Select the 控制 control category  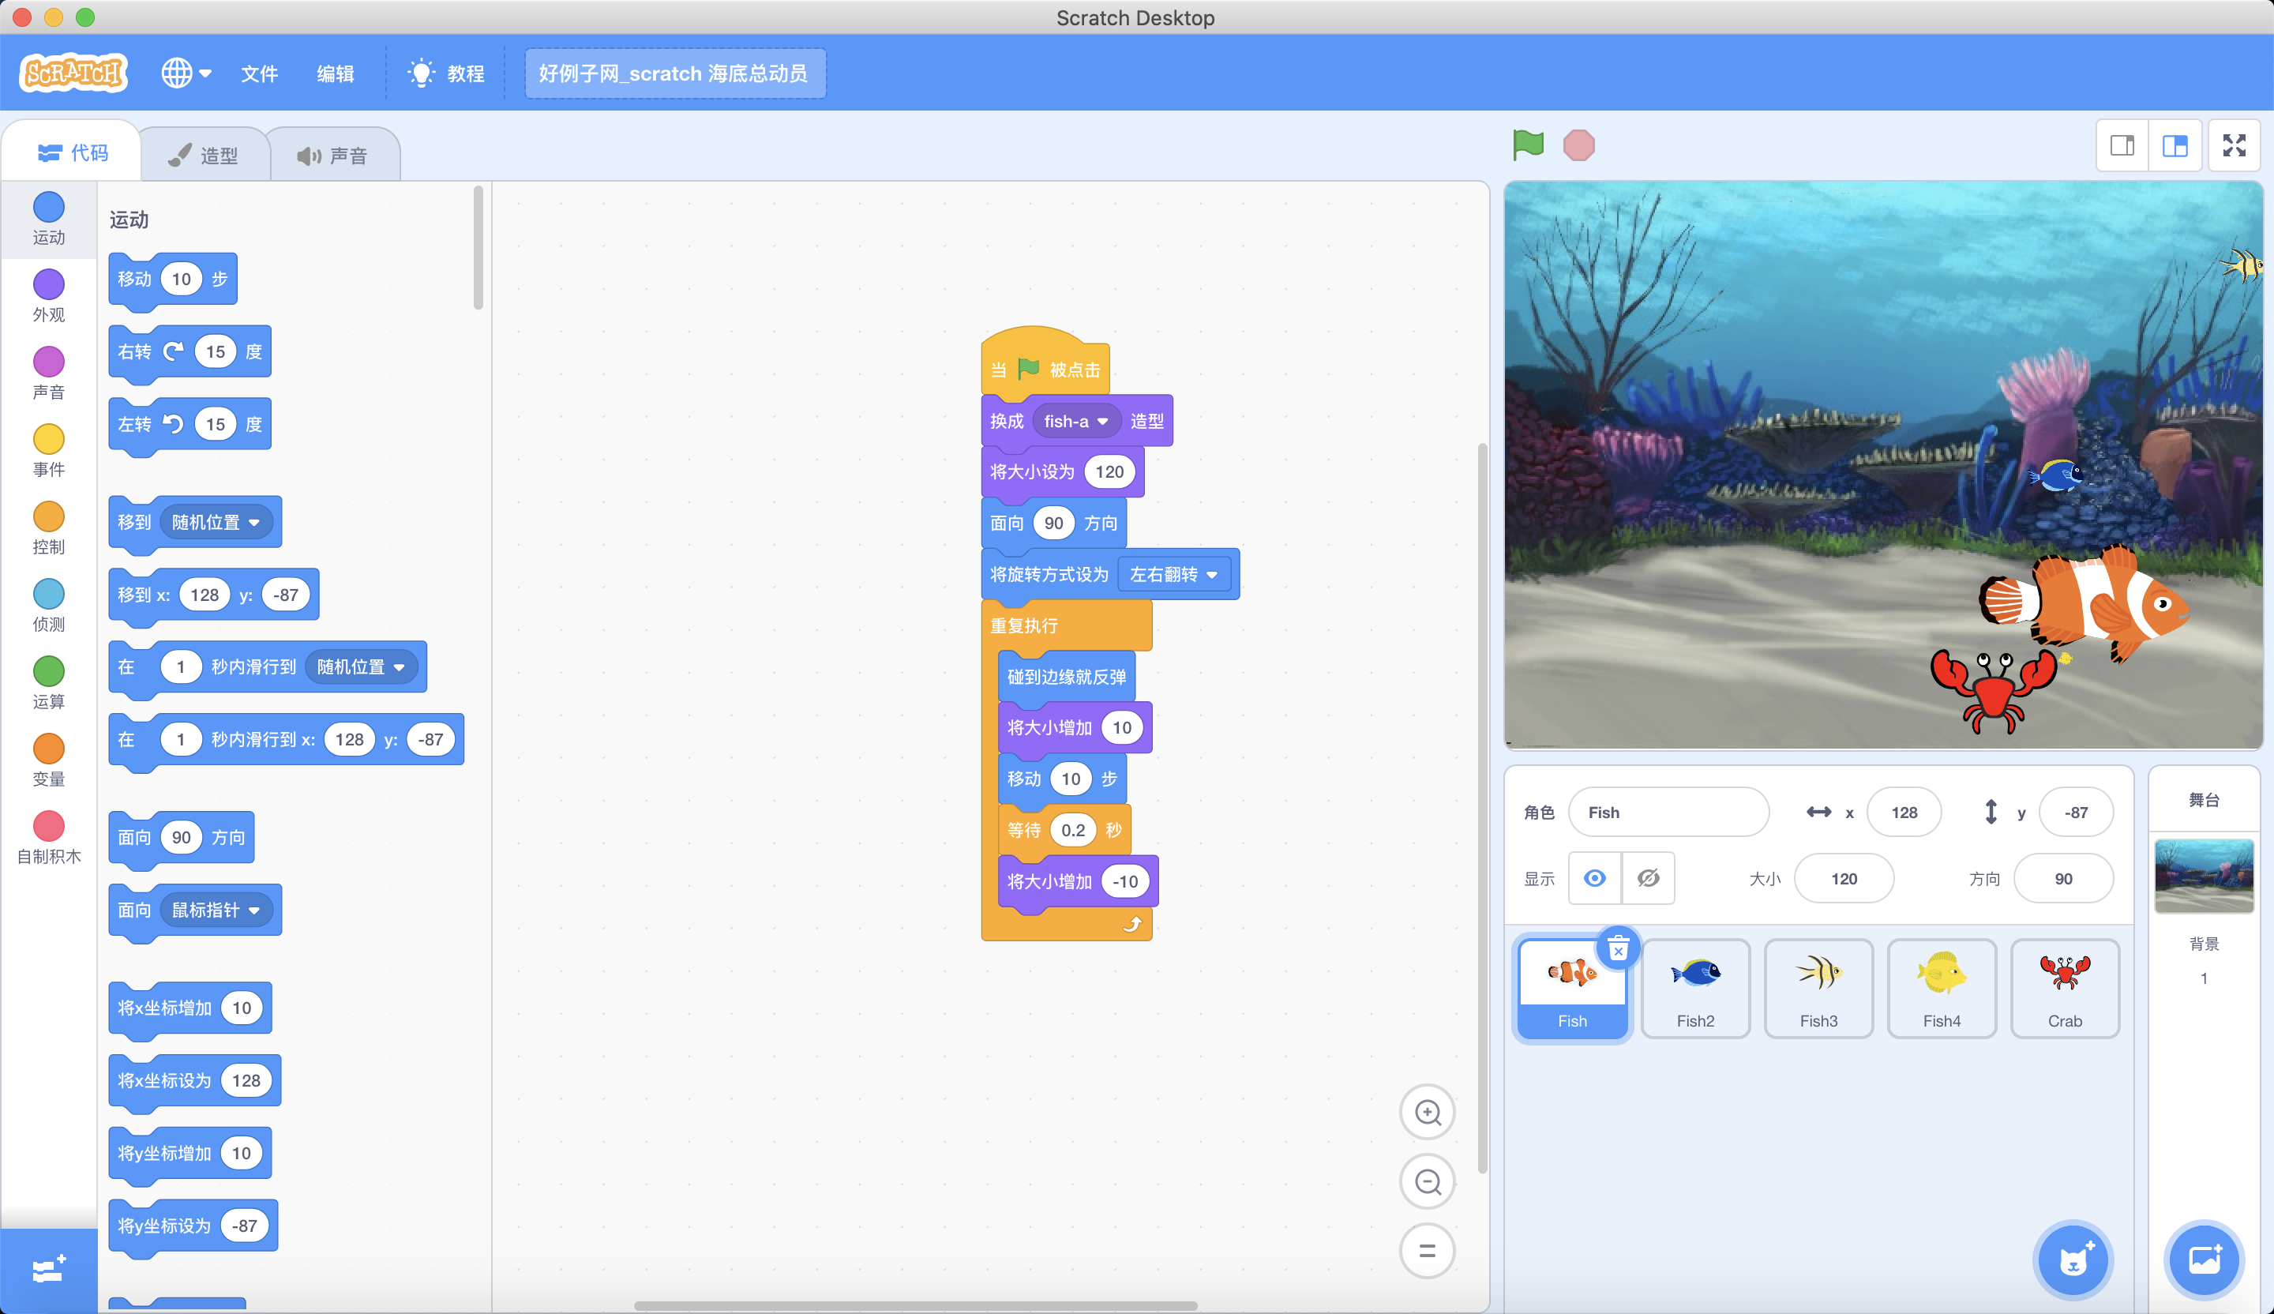point(49,529)
